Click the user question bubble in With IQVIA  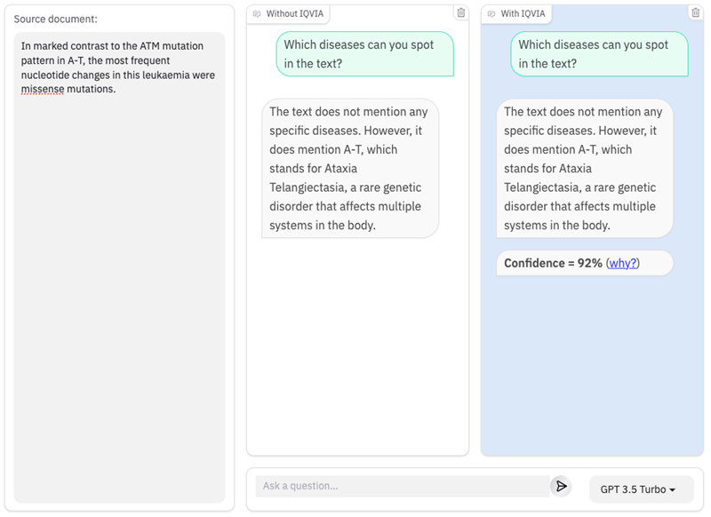coord(599,54)
